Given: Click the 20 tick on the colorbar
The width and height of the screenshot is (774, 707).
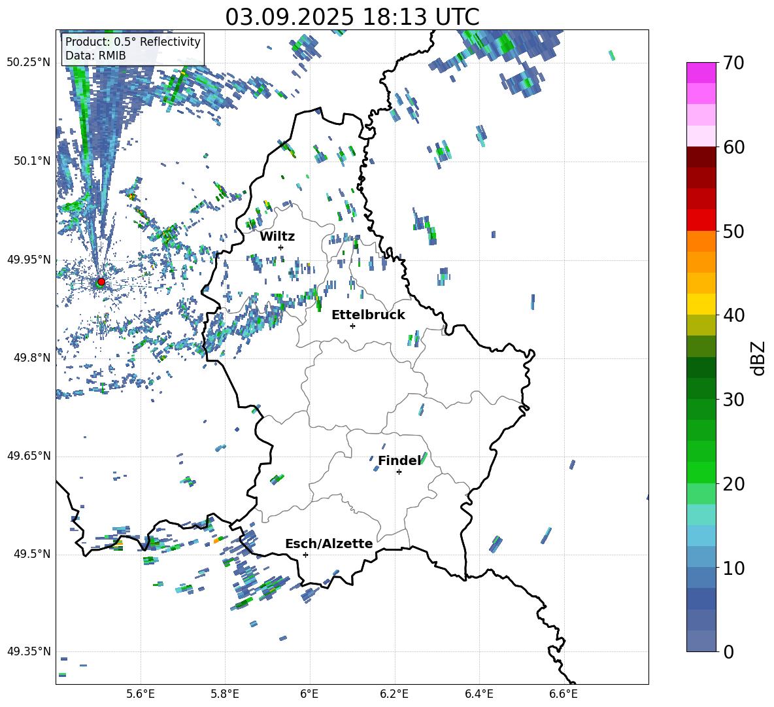Looking at the screenshot, I should coord(734,484).
